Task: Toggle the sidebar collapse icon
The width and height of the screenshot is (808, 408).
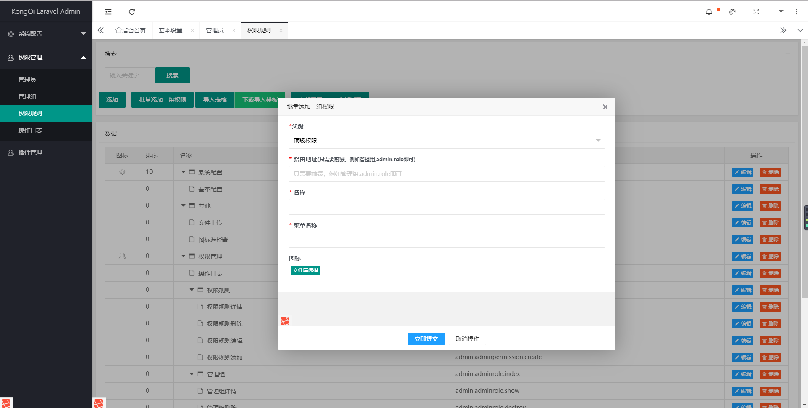Action: coord(108,12)
